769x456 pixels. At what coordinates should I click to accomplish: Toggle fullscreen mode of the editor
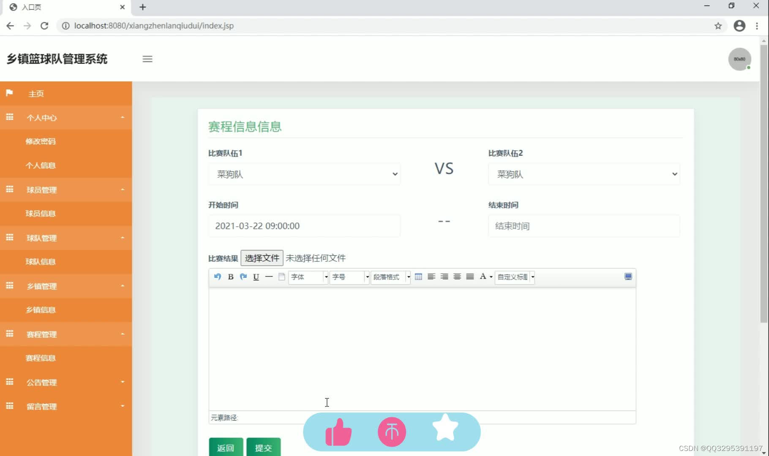tap(628, 277)
